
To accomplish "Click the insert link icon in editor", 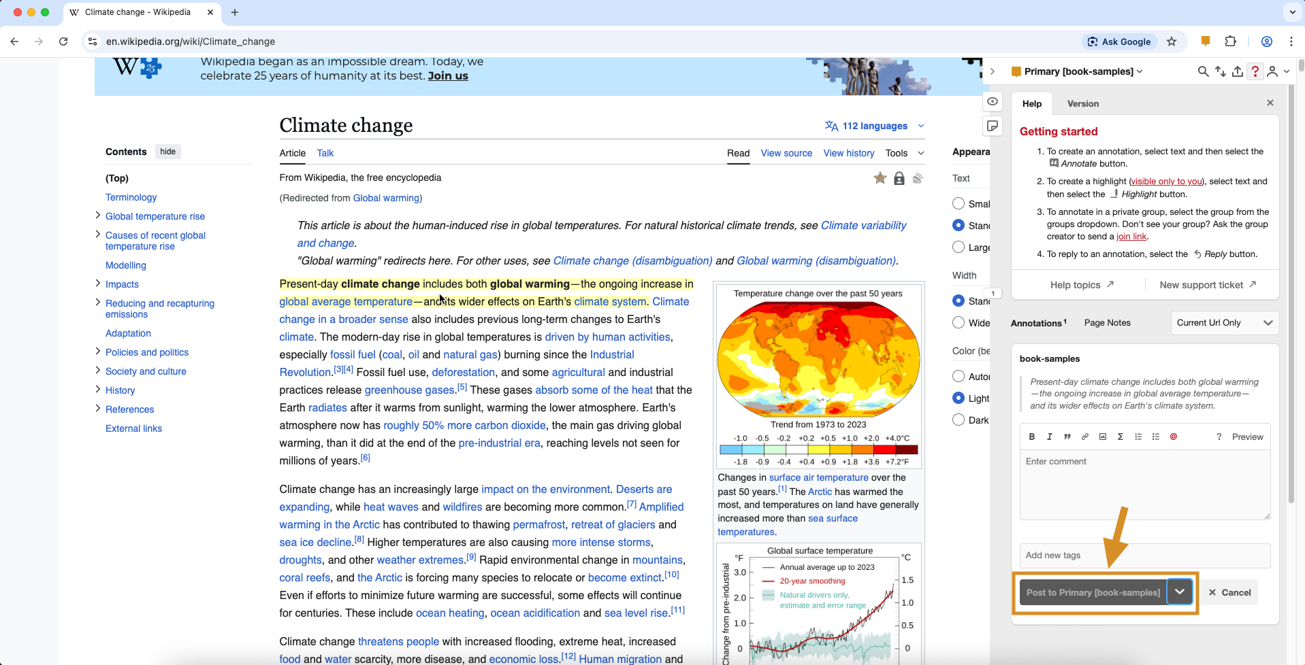I will pos(1084,437).
